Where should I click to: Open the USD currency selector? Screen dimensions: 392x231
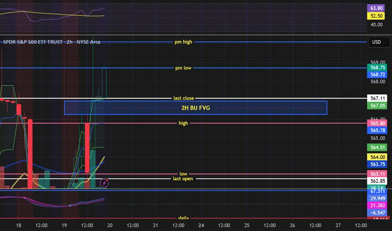pos(379,42)
